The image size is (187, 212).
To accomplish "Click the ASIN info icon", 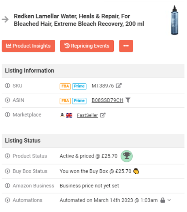I will [7, 100].
